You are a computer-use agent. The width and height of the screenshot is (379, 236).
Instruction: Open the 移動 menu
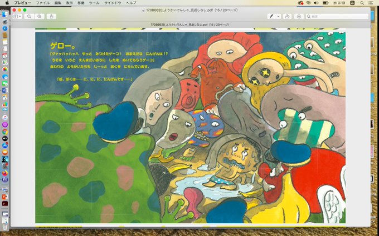[81, 3]
